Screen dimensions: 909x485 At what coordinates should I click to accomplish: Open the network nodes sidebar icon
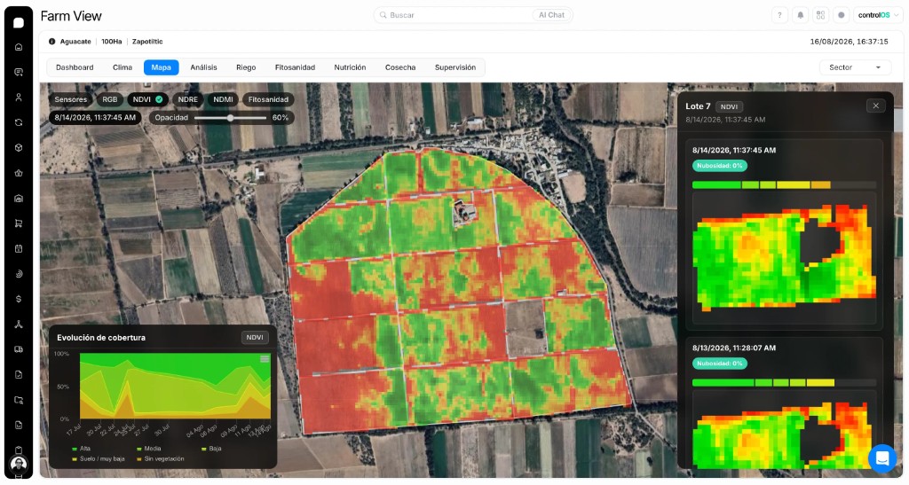19,325
